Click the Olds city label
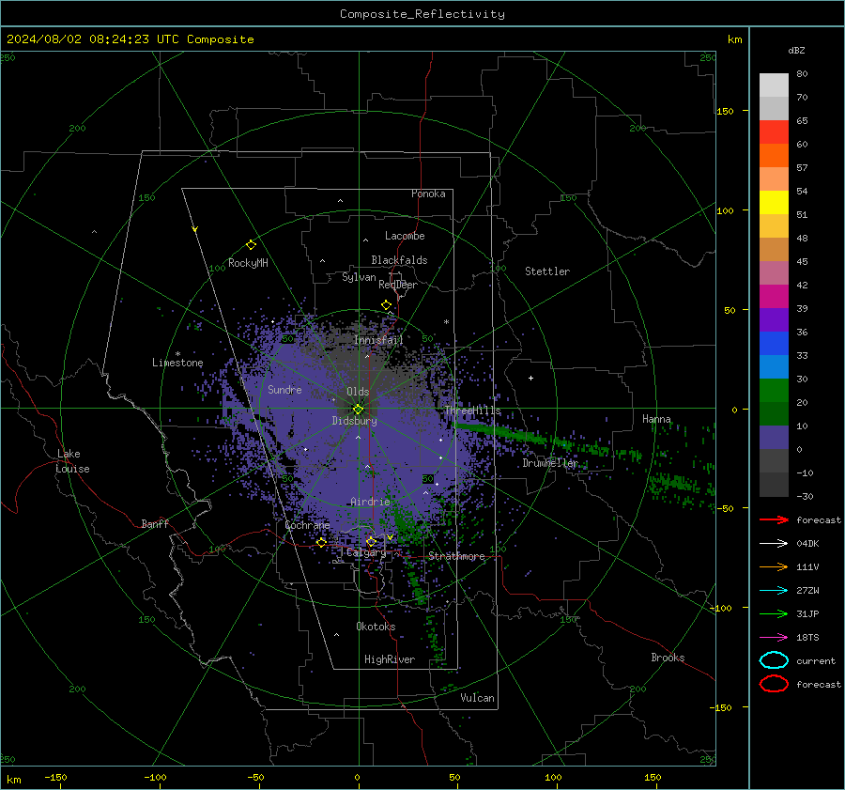Viewport: 845px width, 790px height. tap(358, 392)
